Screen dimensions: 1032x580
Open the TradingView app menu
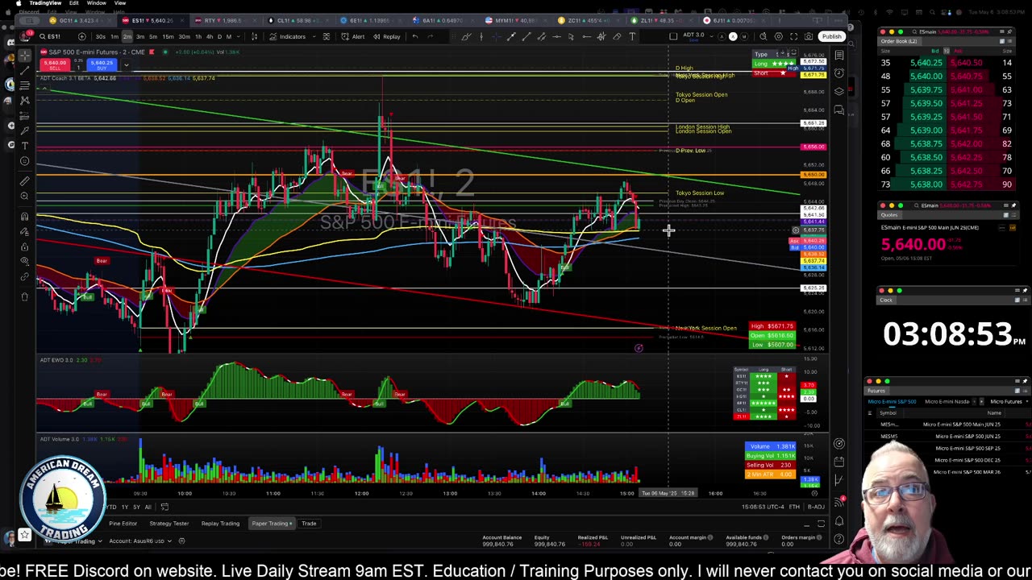(45, 3)
